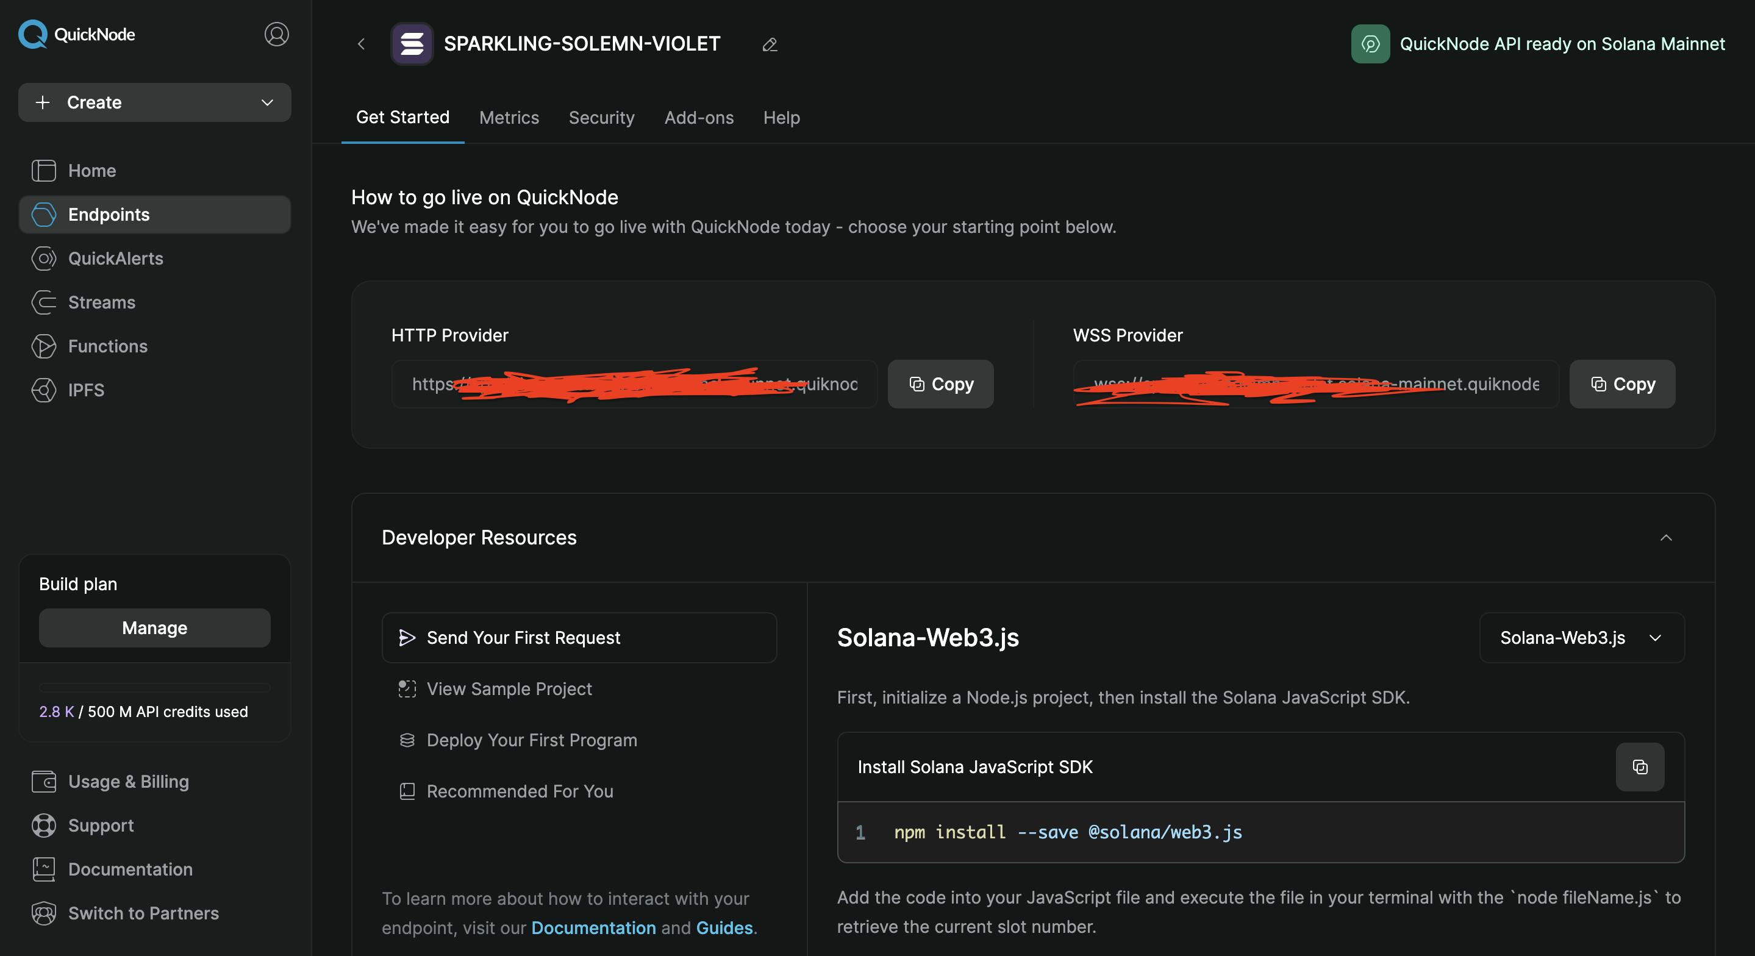1755x956 pixels.
Task: Go back using the left chevron arrow
Action: (361, 45)
